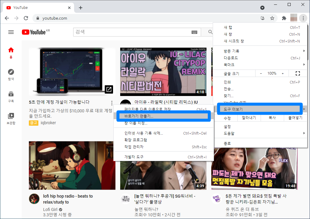Open options for the iqbroker ad
The width and height of the screenshot is (310, 219).
112,103
